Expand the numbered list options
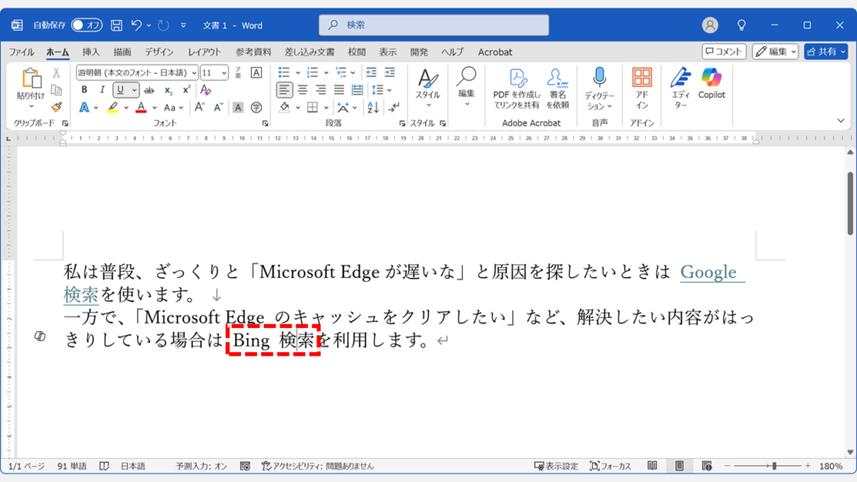Viewport: 857px width, 482px height. point(326,73)
